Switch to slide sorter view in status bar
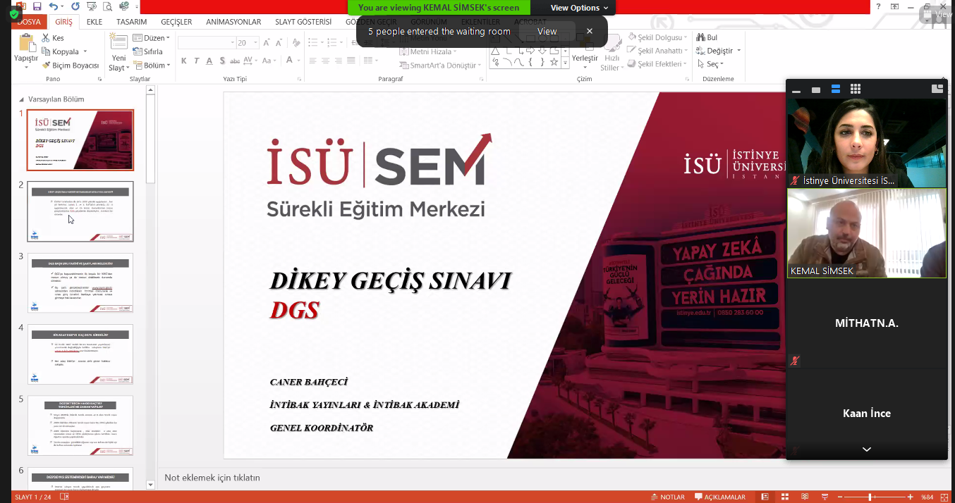The image size is (955, 503). point(785,497)
